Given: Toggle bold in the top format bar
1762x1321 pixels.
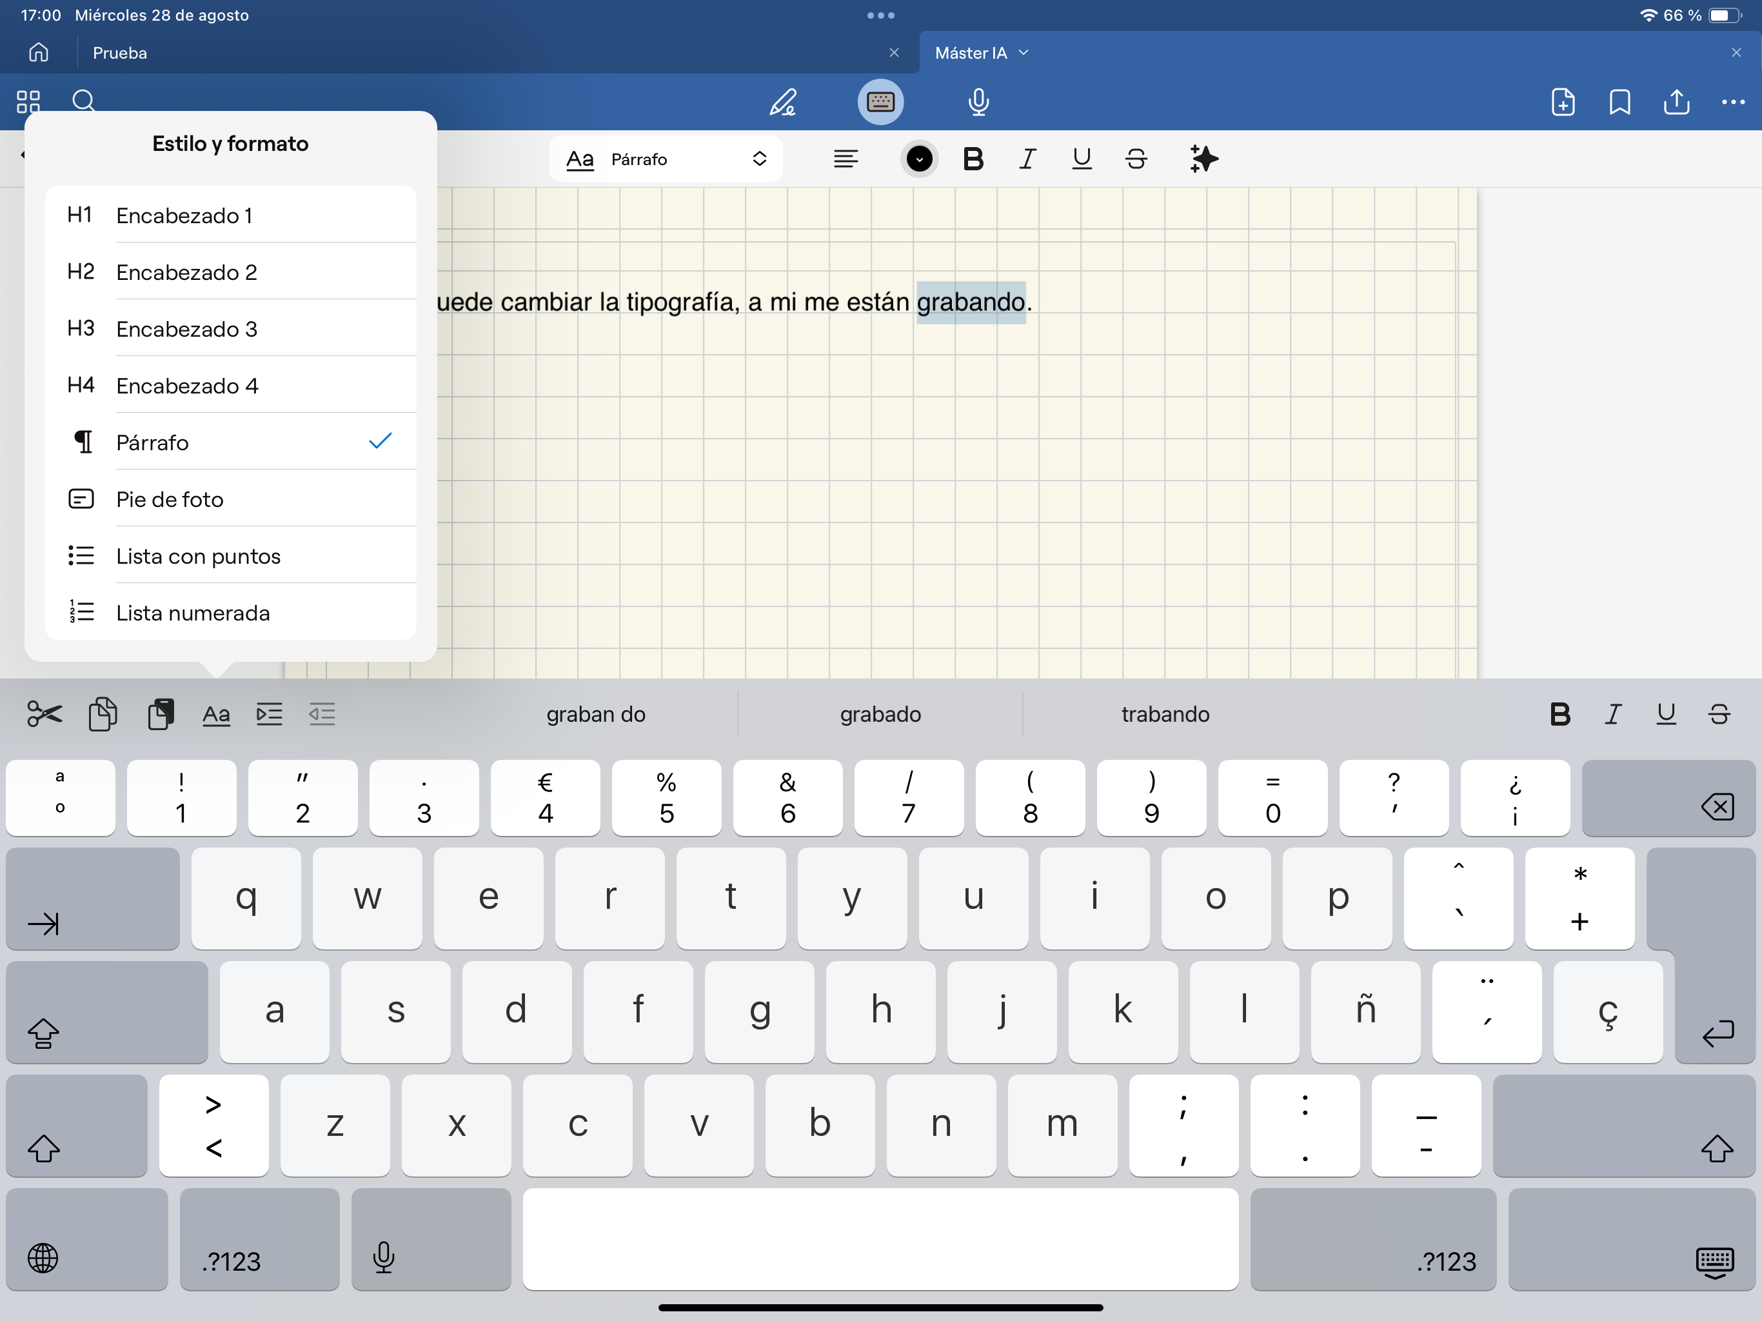Looking at the screenshot, I should coord(973,159).
